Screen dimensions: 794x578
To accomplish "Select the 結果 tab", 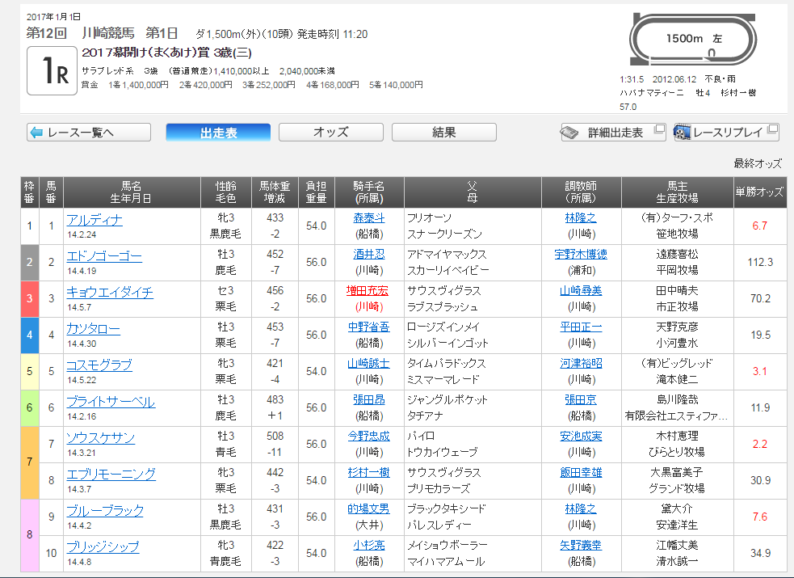I will pos(444,133).
